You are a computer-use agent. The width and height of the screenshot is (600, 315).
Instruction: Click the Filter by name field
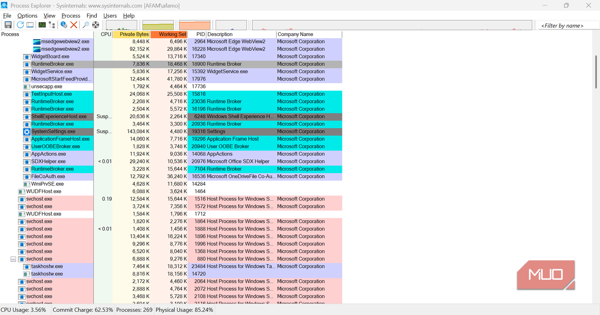pos(569,25)
